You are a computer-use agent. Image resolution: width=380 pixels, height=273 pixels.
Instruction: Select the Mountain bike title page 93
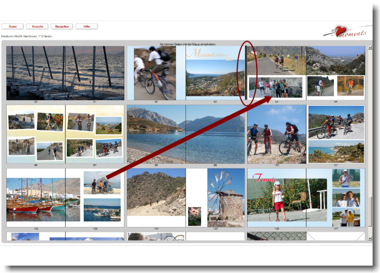tap(215, 73)
